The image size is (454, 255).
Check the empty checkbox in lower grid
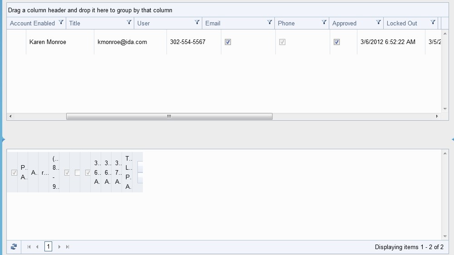pos(77,173)
